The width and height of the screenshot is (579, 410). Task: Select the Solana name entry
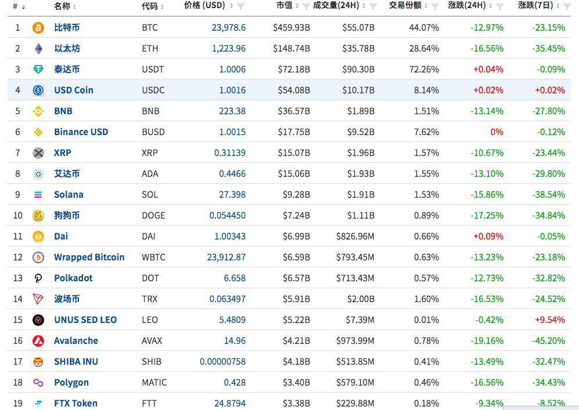(69, 194)
